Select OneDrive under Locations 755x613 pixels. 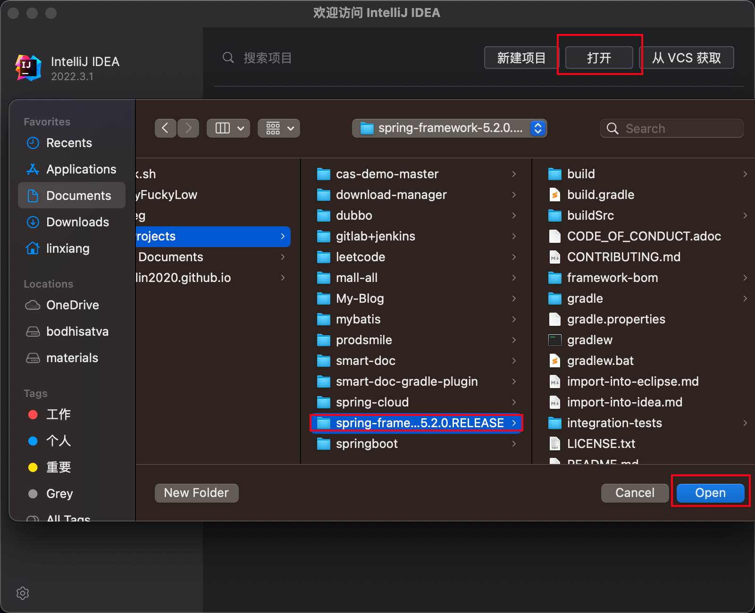tap(72, 305)
